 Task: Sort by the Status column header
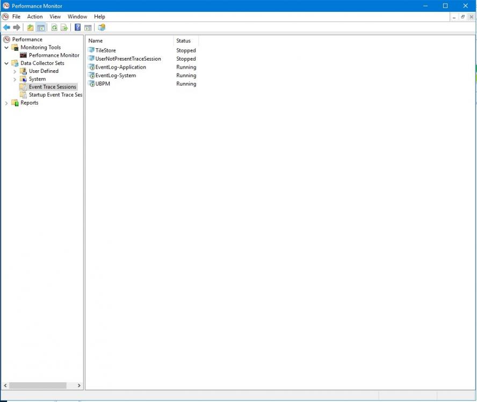(x=184, y=41)
